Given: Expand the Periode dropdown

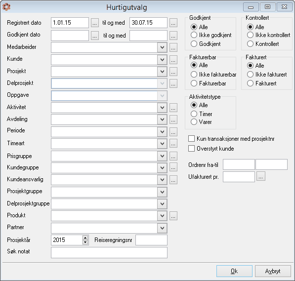Looking at the screenshot, I should pyautogui.click(x=162, y=132).
